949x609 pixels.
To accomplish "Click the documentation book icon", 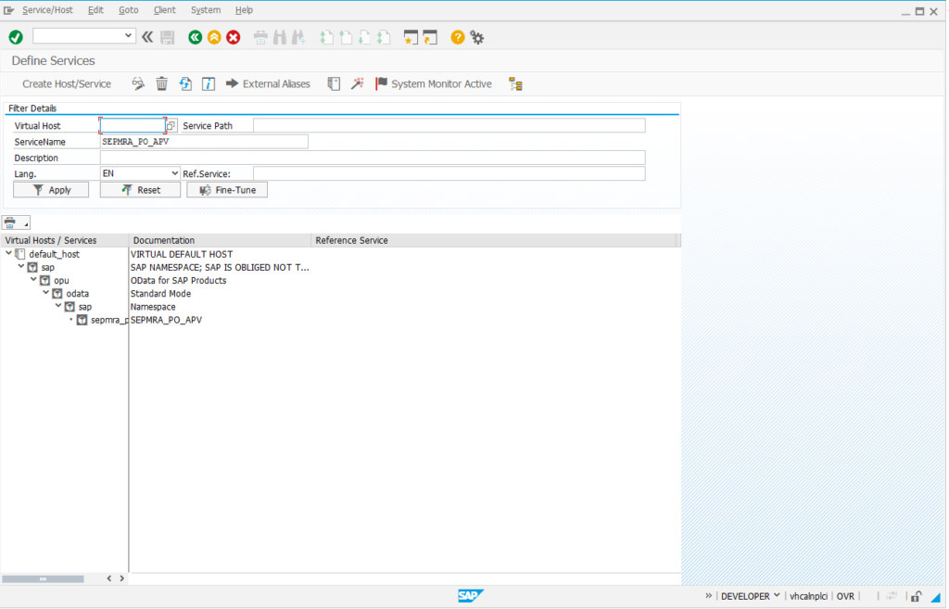I will tap(334, 83).
